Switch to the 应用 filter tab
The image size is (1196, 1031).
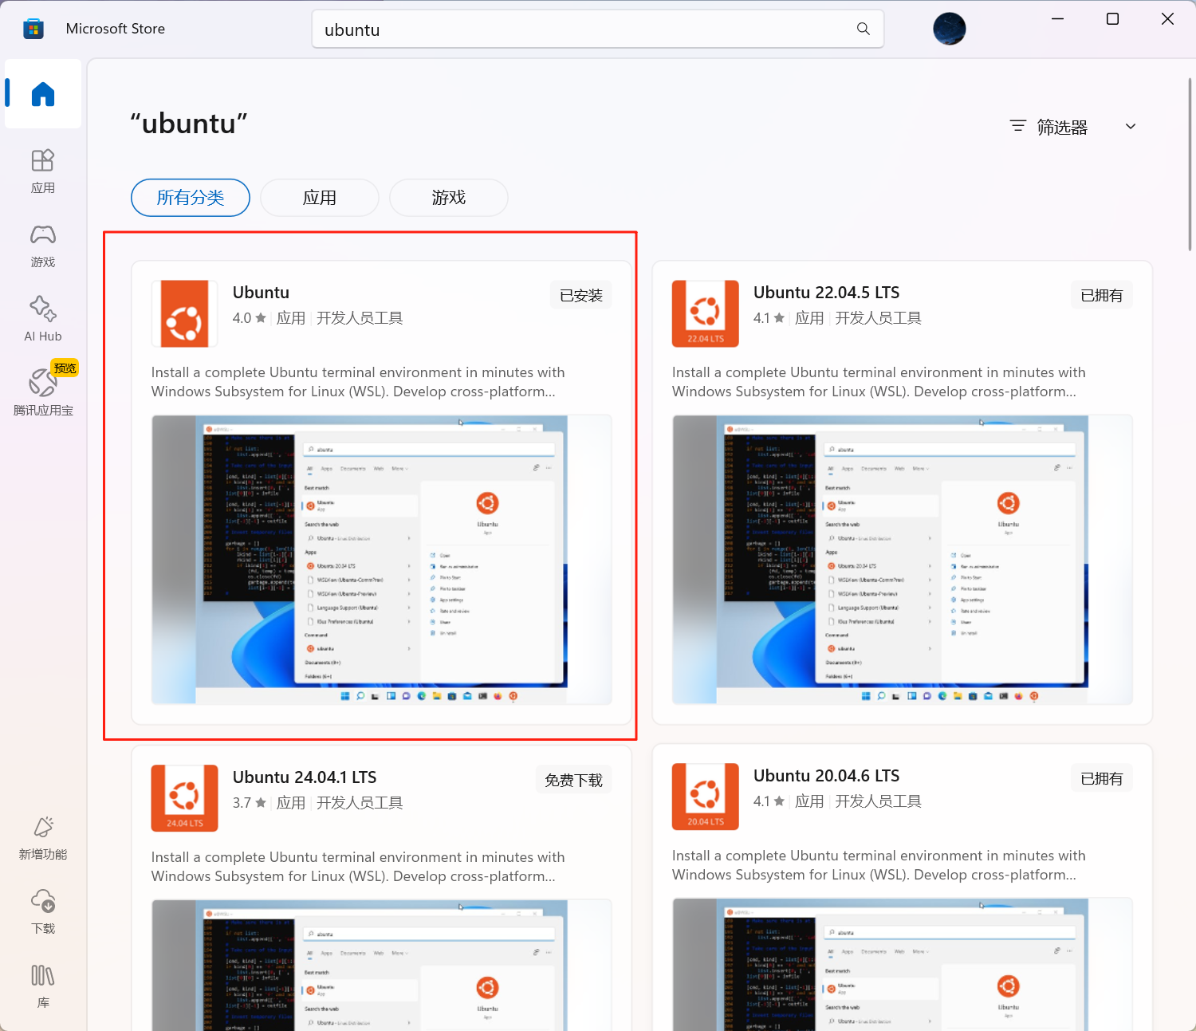coord(320,198)
